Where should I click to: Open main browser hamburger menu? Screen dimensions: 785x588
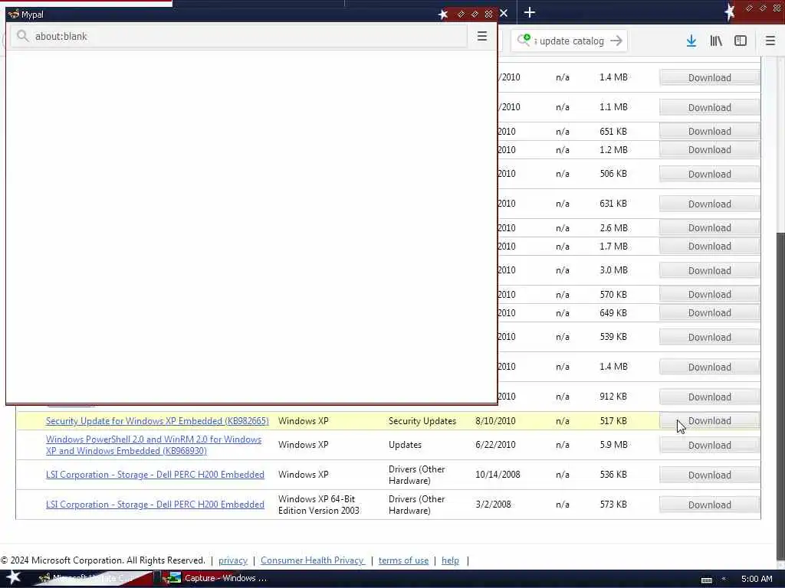click(x=770, y=41)
